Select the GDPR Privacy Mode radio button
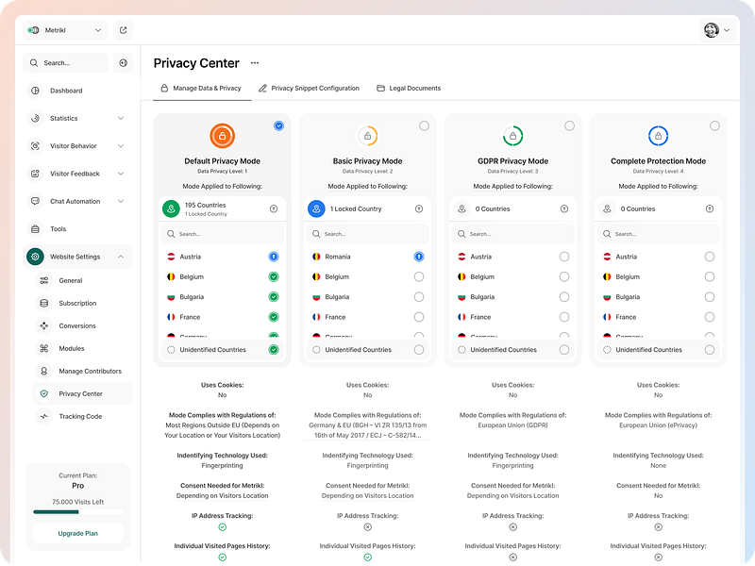The image size is (755, 566). click(x=569, y=125)
